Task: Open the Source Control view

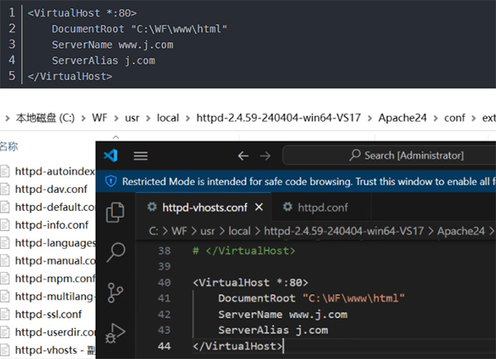Action: click(x=116, y=293)
